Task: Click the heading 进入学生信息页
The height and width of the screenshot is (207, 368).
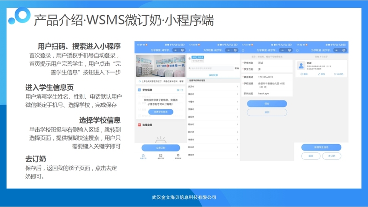Action: point(50,88)
